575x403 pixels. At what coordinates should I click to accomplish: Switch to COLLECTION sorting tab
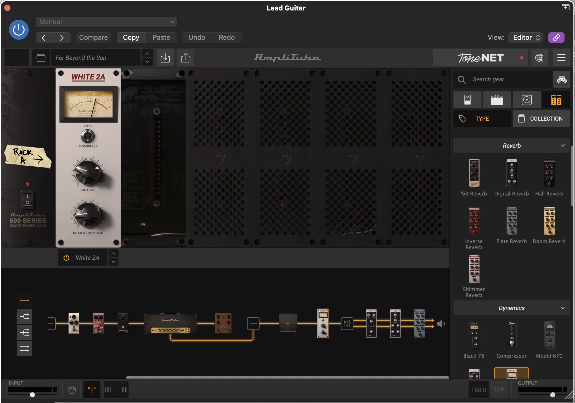541,119
